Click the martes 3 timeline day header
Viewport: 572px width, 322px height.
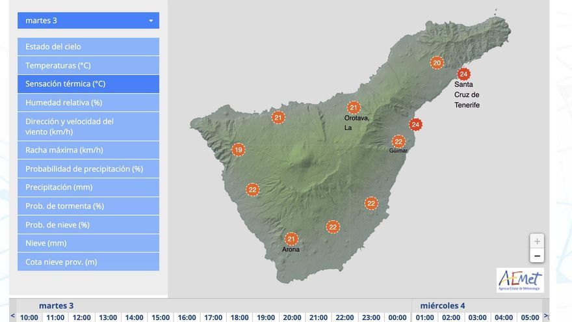point(56,306)
